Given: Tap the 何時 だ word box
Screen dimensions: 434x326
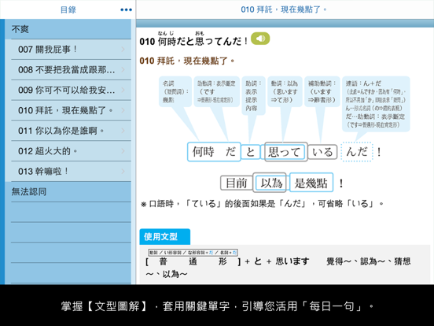Looking at the screenshot, I should tap(214, 152).
